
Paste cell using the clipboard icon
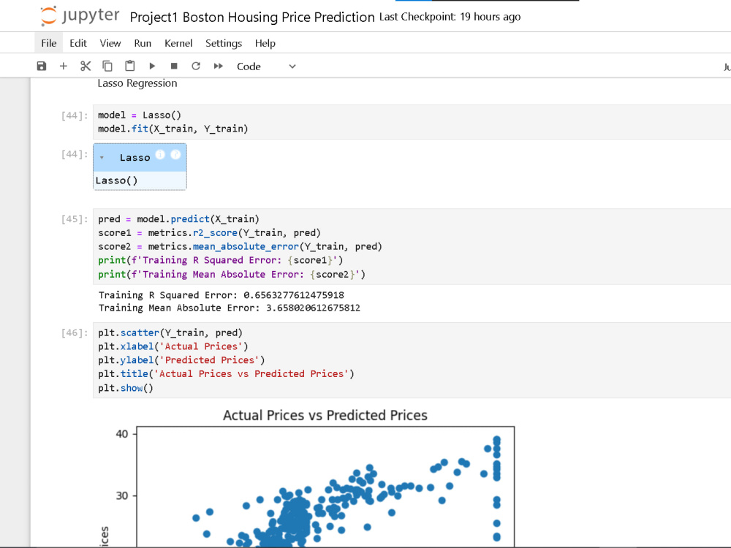129,66
